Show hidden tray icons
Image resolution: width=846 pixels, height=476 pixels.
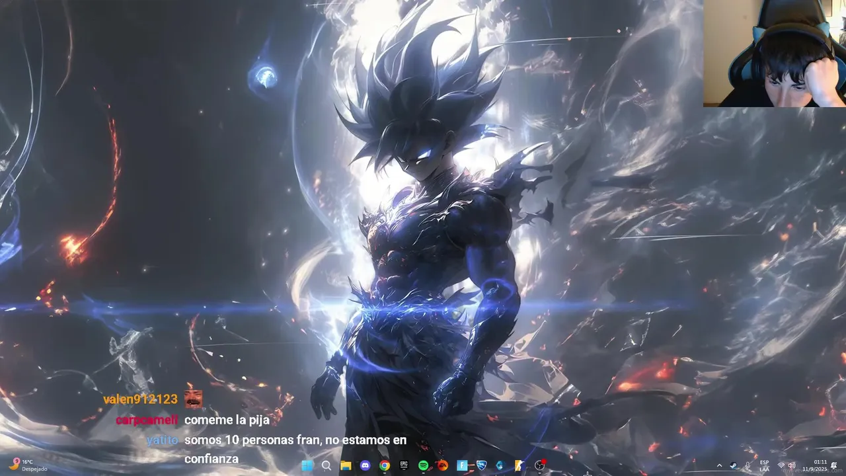pyautogui.click(x=720, y=465)
